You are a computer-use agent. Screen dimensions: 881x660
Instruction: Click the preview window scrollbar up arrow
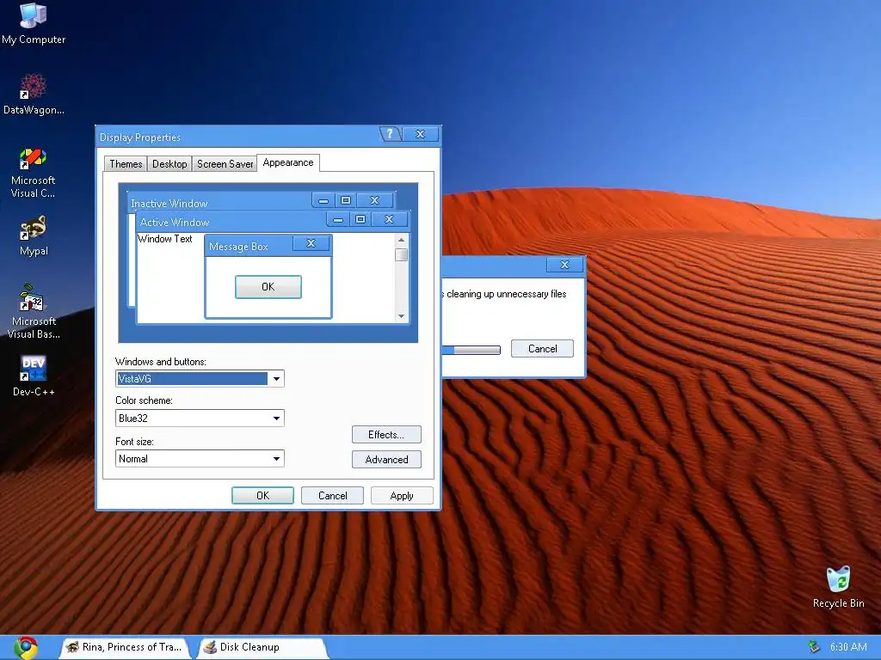pos(401,241)
